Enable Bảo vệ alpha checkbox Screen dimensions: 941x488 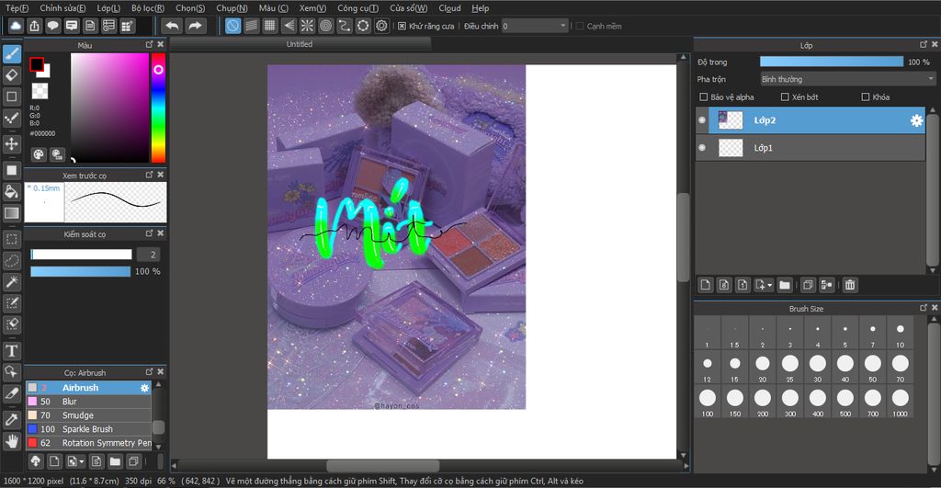coord(703,96)
